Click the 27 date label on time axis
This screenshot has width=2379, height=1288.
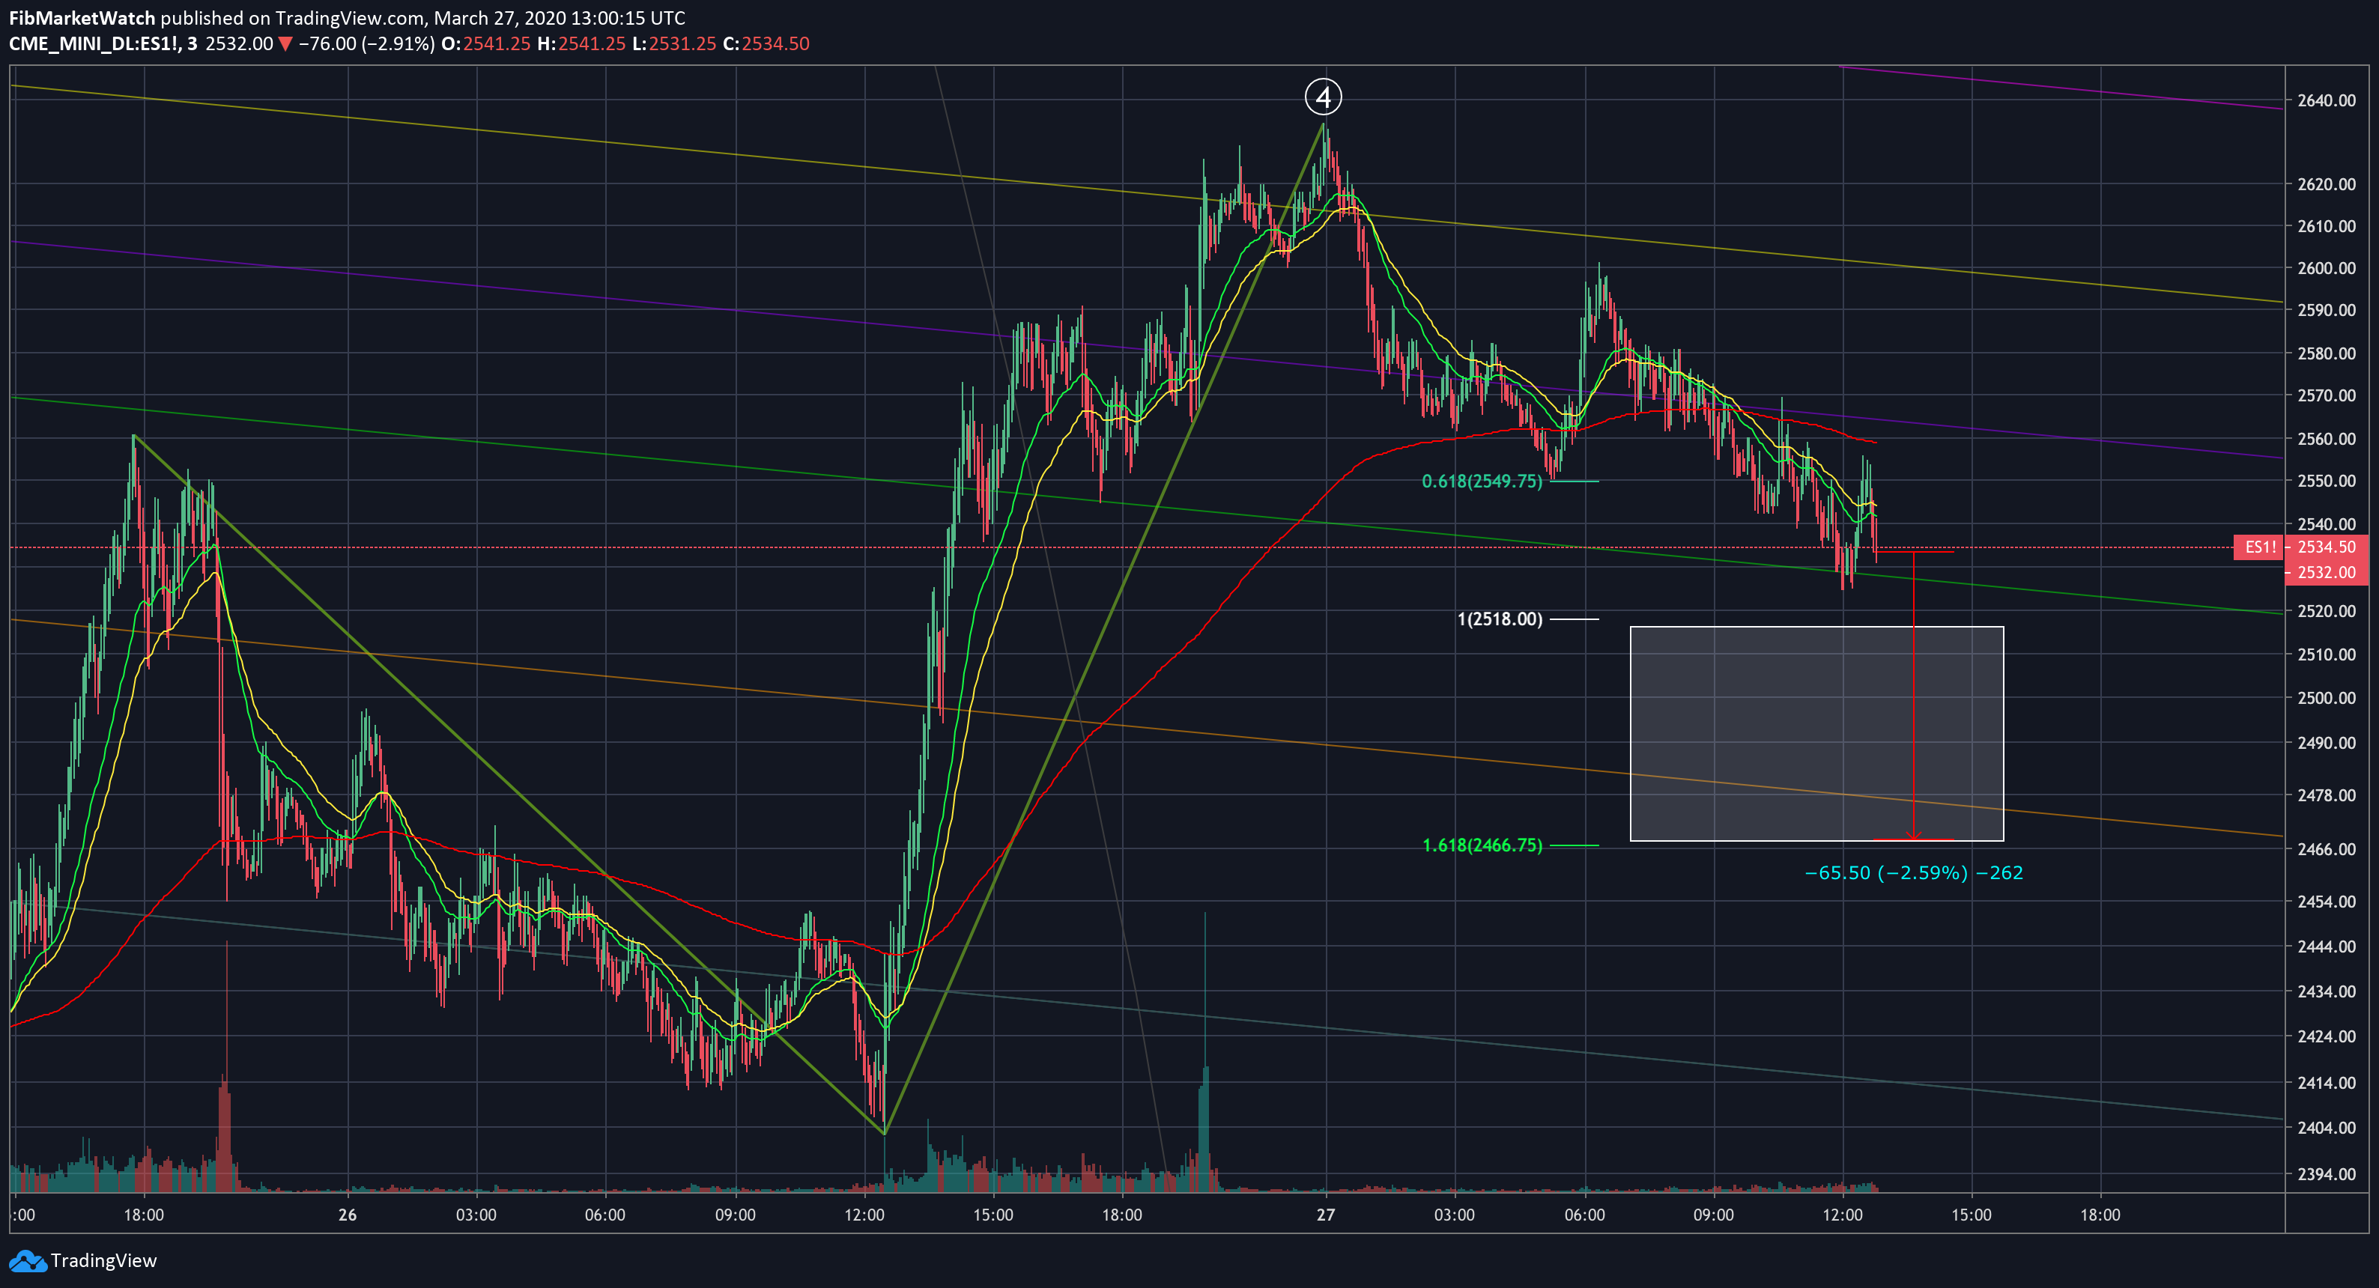(1325, 1215)
